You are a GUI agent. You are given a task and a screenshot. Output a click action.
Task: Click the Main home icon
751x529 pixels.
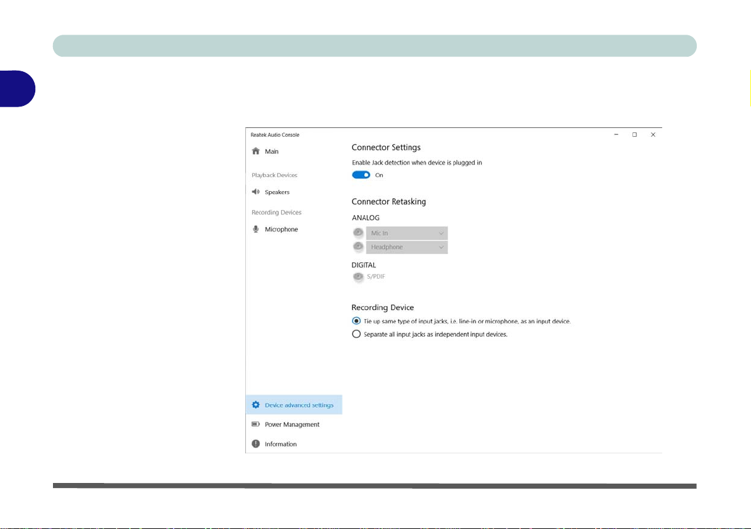coord(256,151)
